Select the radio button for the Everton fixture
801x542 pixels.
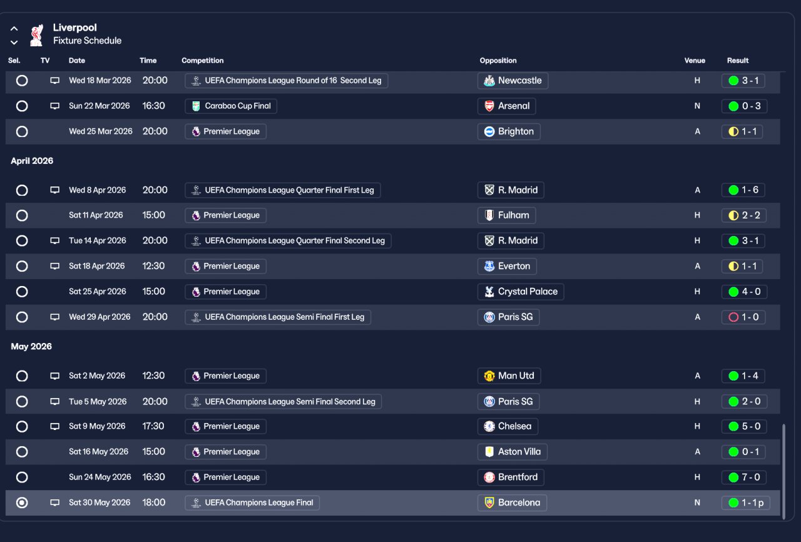22,267
